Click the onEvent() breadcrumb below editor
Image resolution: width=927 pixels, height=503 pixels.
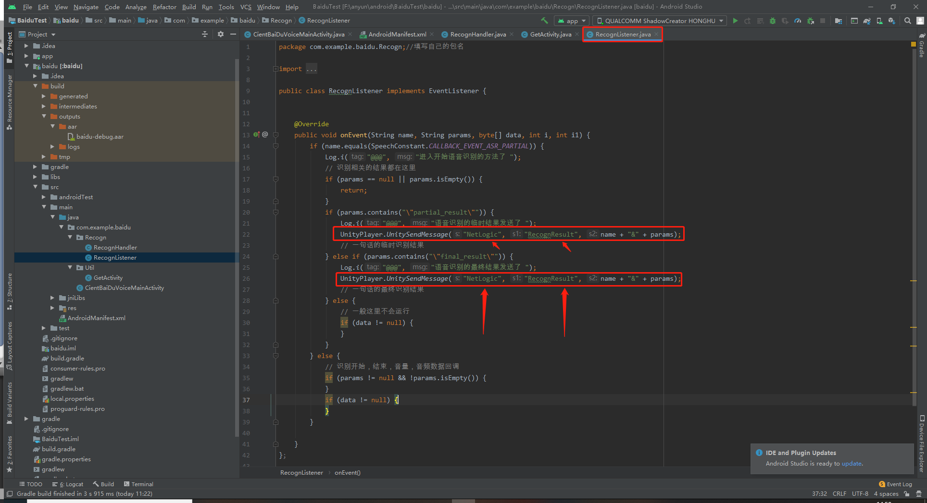click(347, 473)
